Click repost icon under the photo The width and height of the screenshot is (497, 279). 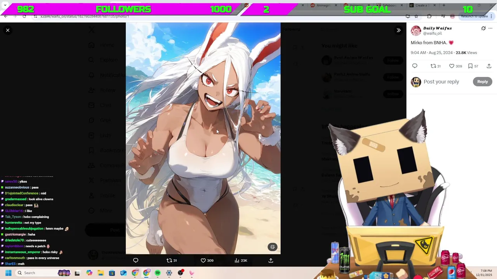click(172, 260)
